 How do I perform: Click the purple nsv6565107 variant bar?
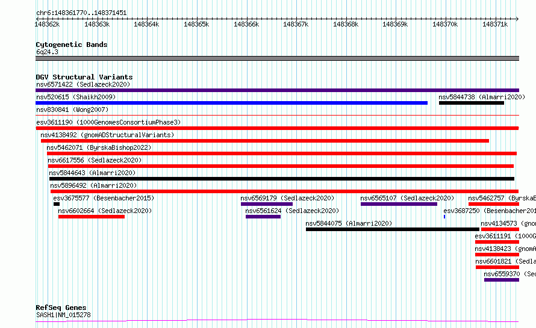pos(399,204)
